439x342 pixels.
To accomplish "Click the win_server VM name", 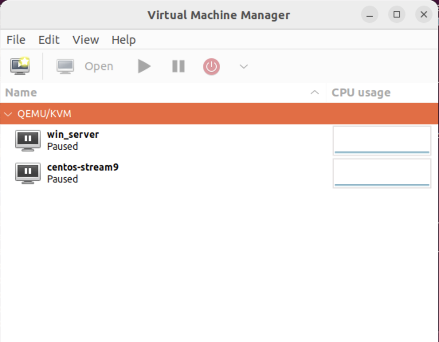I will tap(73, 135).
